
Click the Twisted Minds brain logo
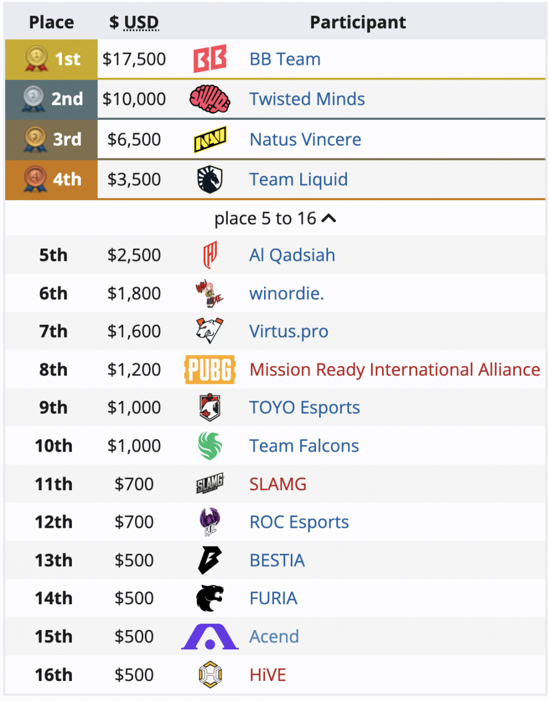tap(210, 99)
